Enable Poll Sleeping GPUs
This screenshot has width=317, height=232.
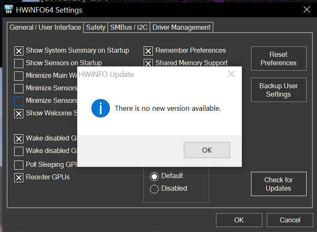pyautogui.click(x=19, y=165)
